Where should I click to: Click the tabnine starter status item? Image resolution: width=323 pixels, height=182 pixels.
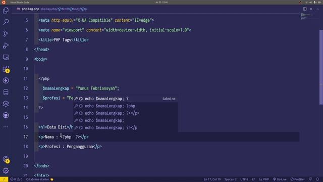39,179
